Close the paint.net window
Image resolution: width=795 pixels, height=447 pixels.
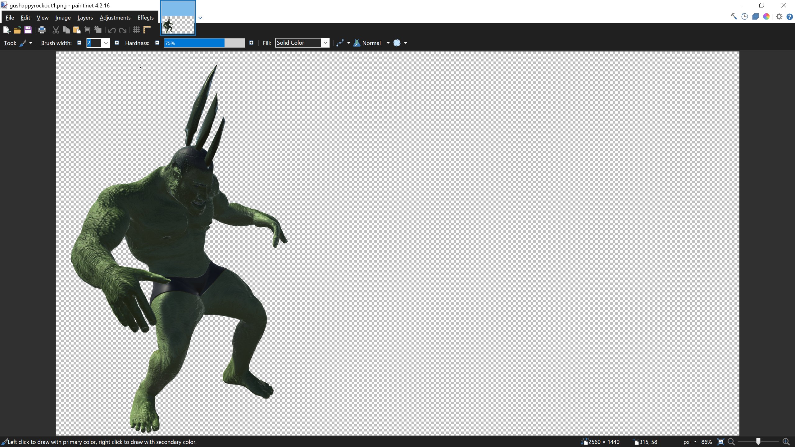tap(783, 5)
